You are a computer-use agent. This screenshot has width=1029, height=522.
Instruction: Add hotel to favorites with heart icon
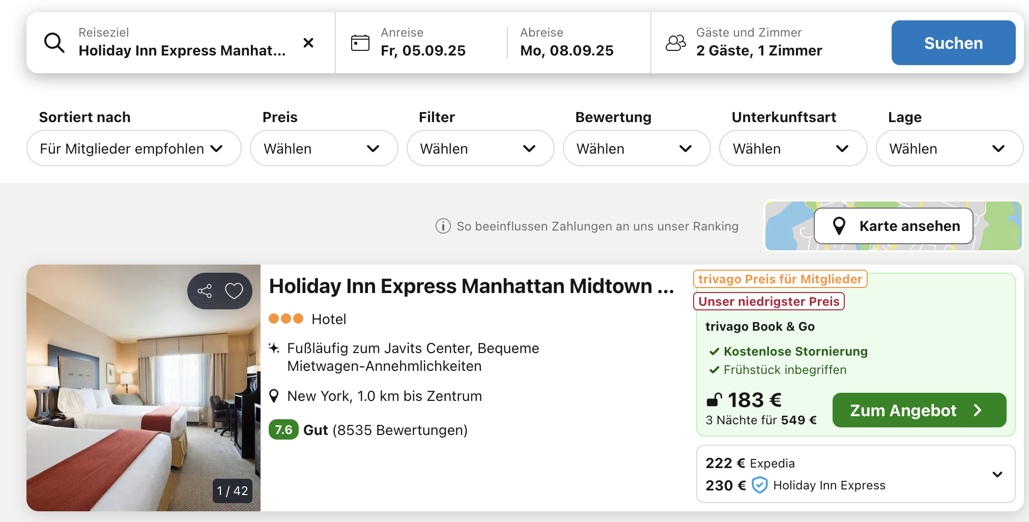(234, 291)
